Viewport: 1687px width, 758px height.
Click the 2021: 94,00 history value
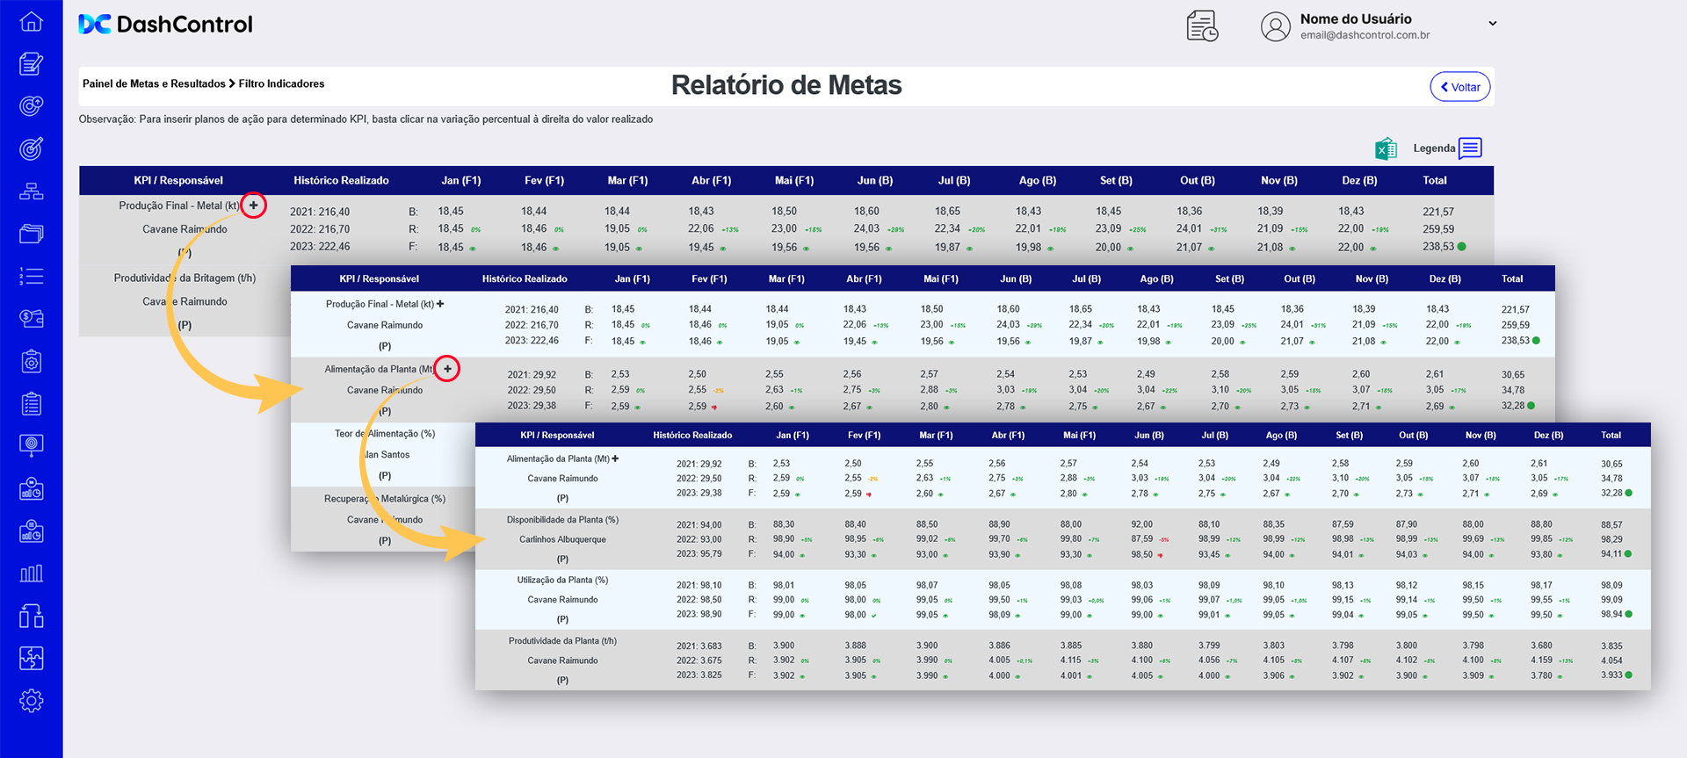pyautogui.click(x=699, y=525)
